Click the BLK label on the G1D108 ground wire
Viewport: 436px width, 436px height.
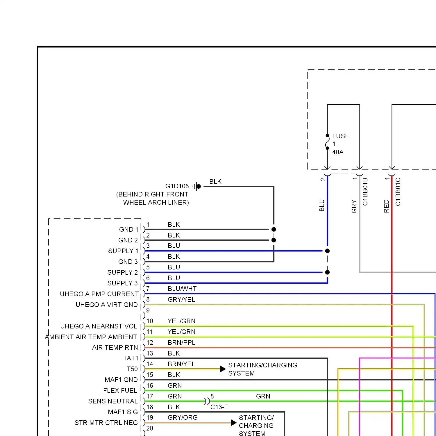pyautogui.click(x=215, y=181)
